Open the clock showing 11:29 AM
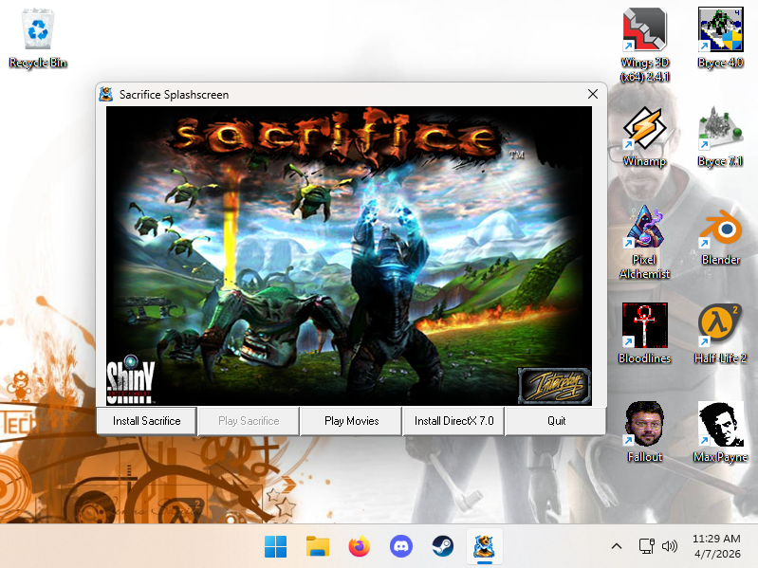Viewport: 758px width, 568px height. [716, 546]
